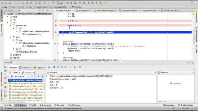Open Find with the magnifier icon

pos(36,3)
